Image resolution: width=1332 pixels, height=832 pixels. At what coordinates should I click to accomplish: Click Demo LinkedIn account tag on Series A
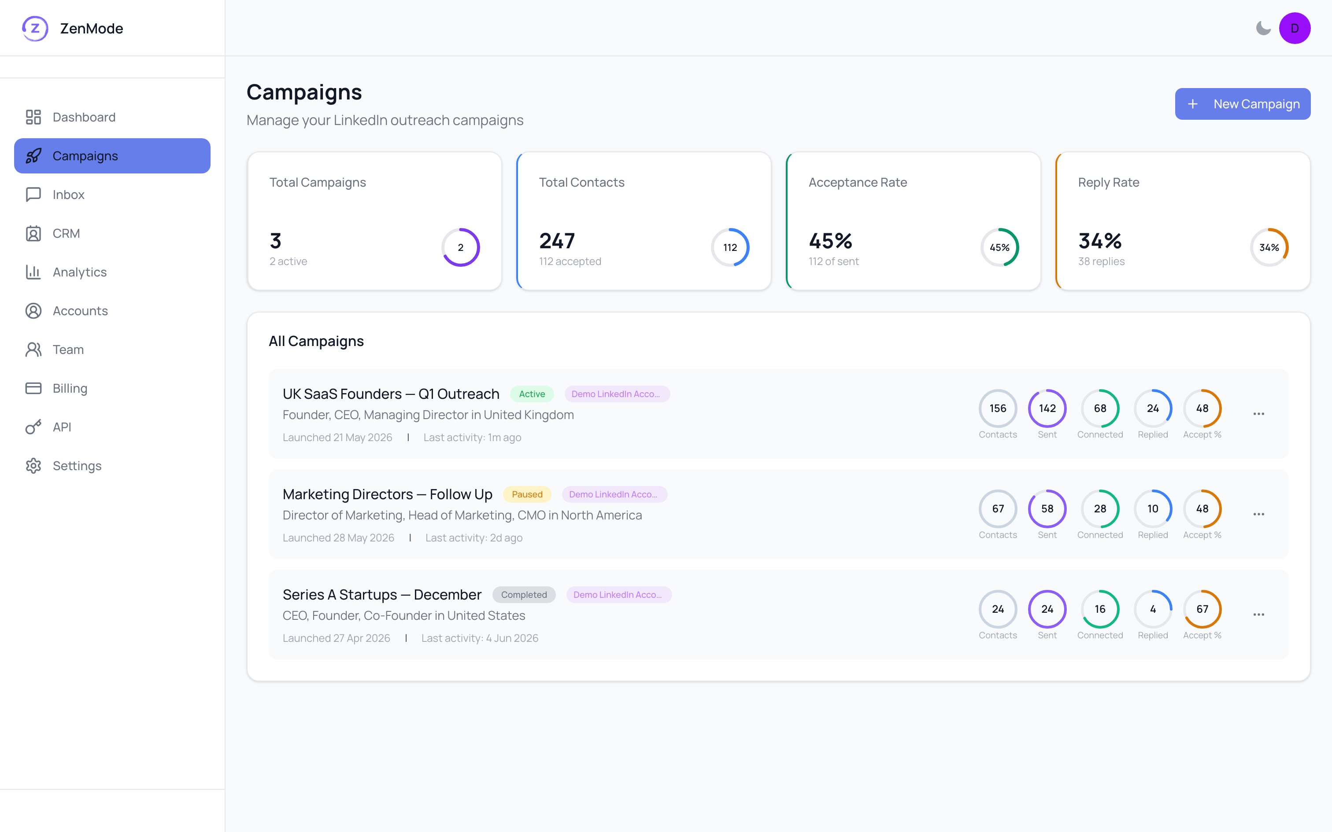(619, 595)
